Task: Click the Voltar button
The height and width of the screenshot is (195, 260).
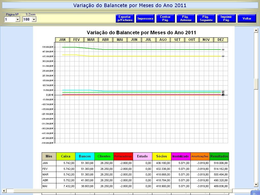Action: pos(247,19)
